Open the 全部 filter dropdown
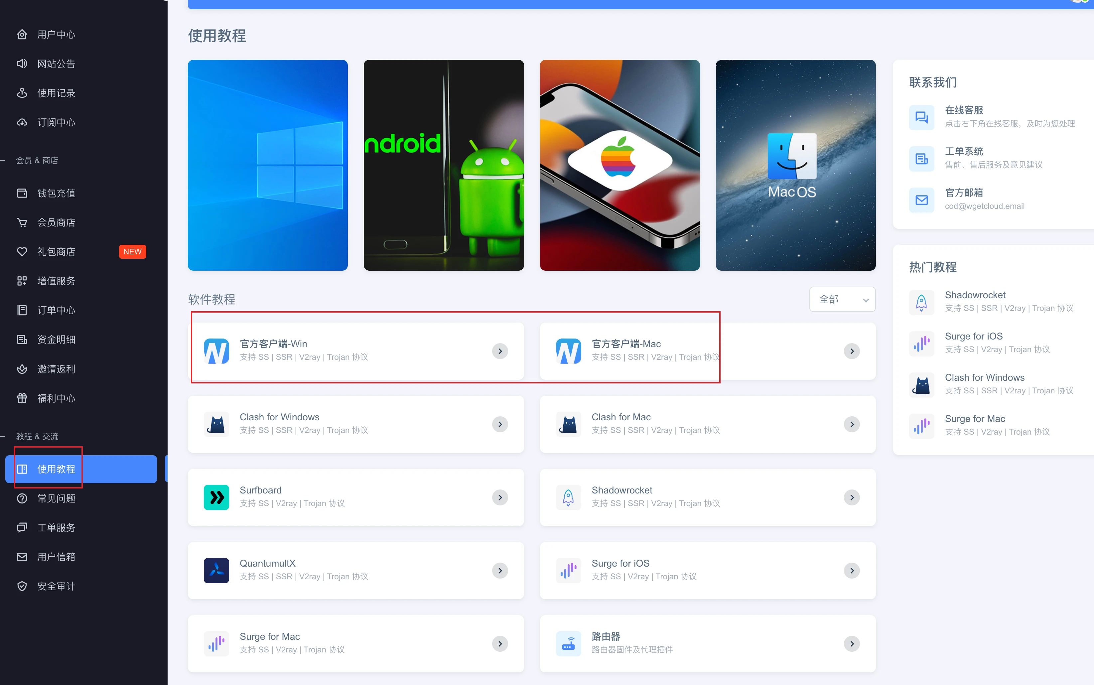The image size is (1094, 685). pos(842,300)
